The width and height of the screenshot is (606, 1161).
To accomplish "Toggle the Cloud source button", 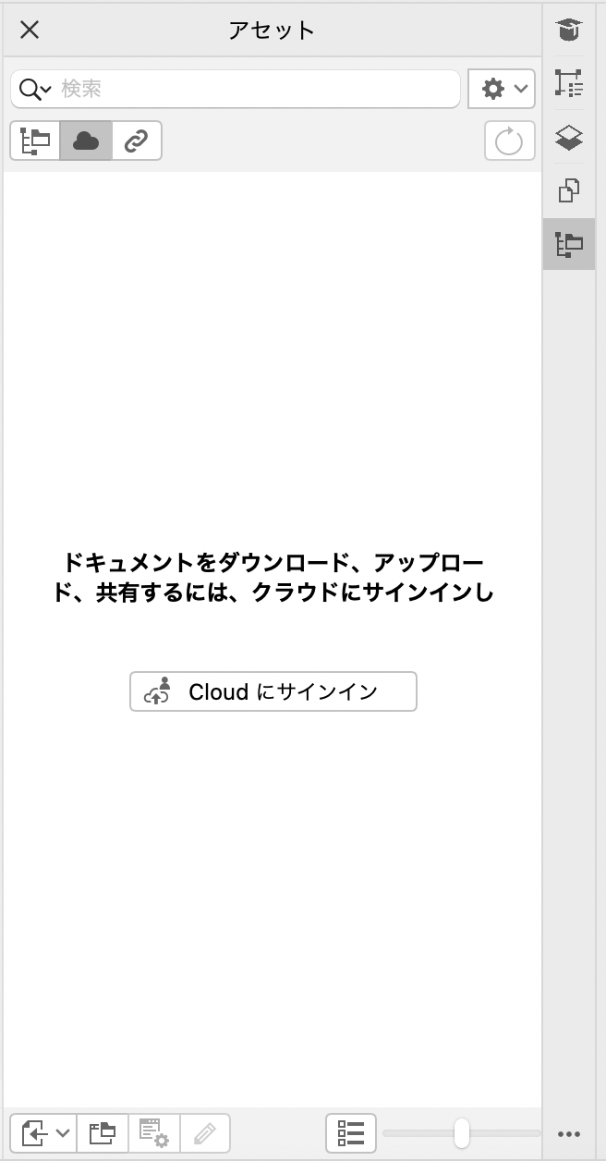I will point(86,141).
